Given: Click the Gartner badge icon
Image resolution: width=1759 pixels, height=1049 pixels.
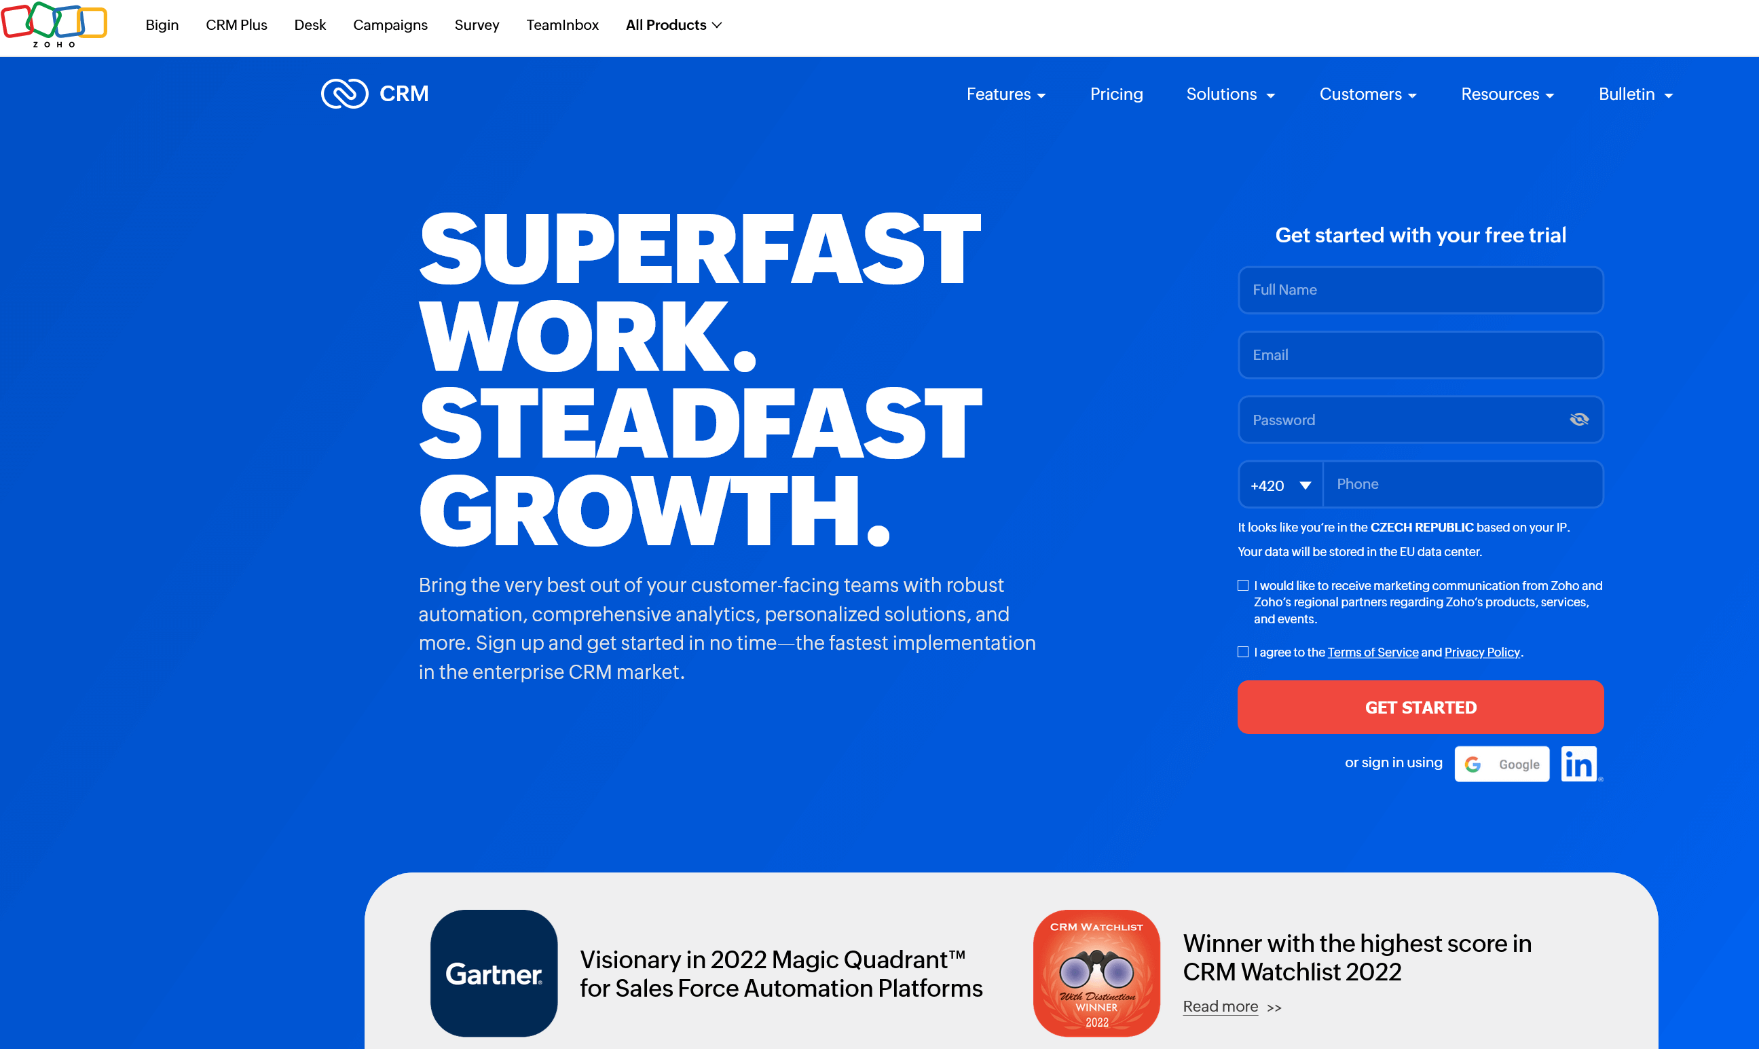Looking at the screenshot, I should click(x=496, y=973).
